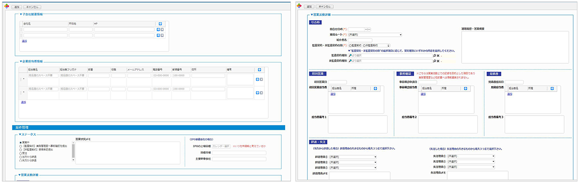
Task: Delete the first subsidiary row
Action: (x=162, y=29)
